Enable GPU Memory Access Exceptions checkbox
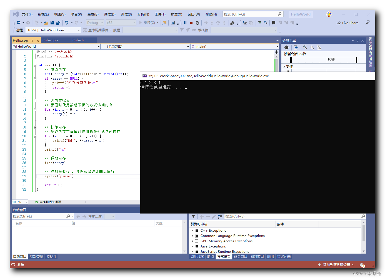The height and width of the screenshot is (278, 385). click(197, 241)
